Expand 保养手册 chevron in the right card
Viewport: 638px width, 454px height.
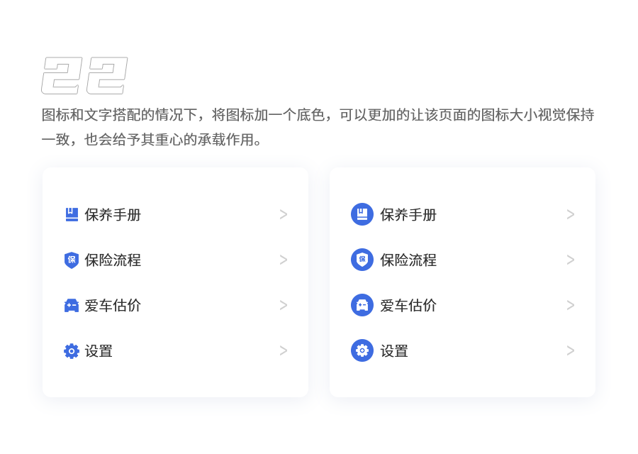[571, 214]
